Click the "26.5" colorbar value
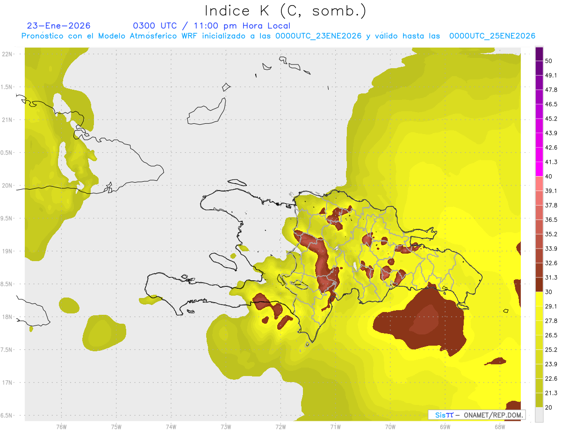The height and width of the screenshot is (433, 561). [551, 335]
